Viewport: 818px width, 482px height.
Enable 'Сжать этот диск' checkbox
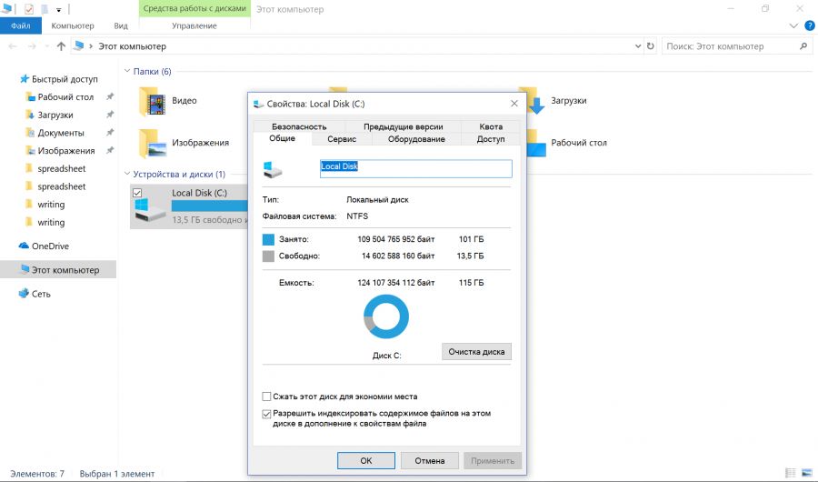tap(266, 397)
